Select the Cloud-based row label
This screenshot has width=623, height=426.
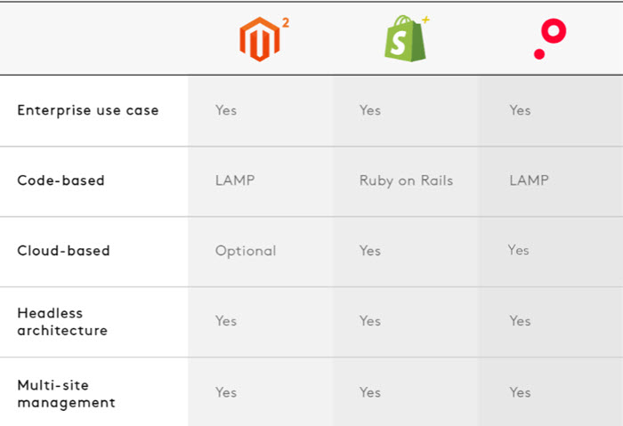click(x=64, y=251)
